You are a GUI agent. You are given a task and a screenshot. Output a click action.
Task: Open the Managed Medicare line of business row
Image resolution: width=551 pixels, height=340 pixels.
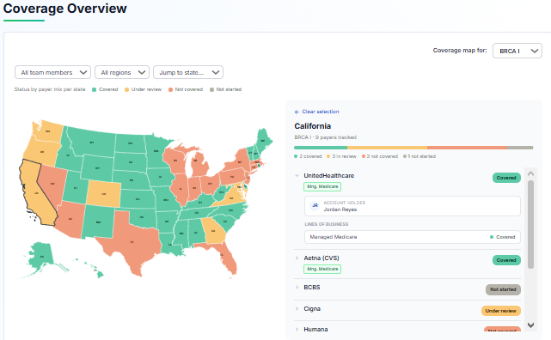[413, 237]
